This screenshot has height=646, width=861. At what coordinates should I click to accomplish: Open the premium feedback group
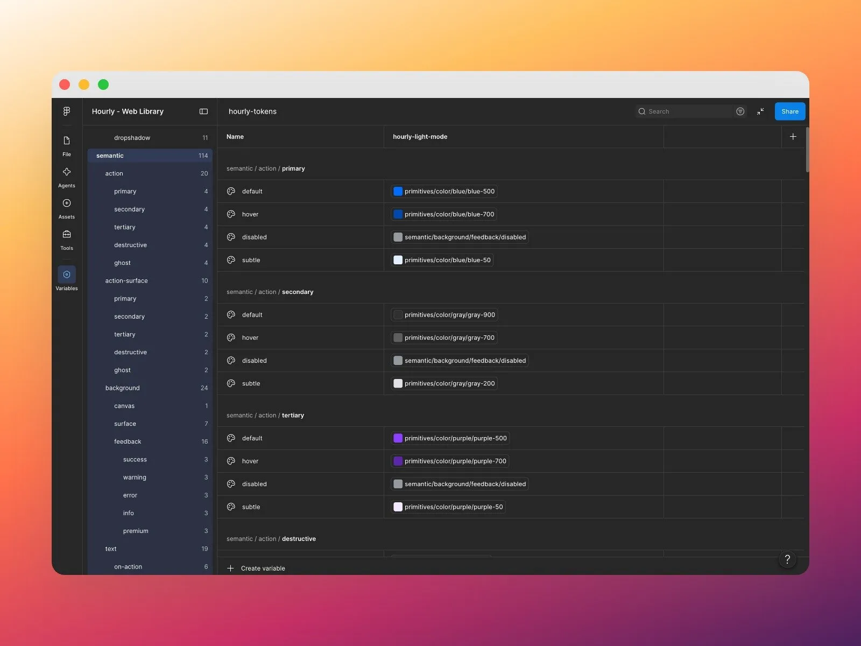point(150,531)
